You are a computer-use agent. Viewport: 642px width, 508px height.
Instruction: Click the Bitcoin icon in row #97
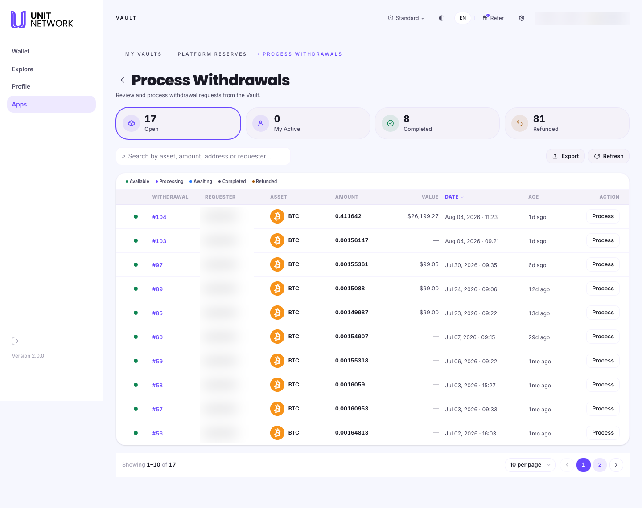tap(277, 264)
